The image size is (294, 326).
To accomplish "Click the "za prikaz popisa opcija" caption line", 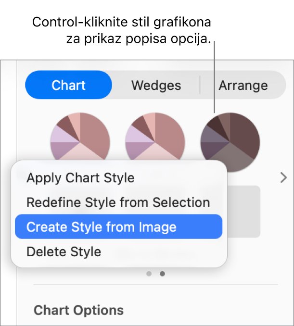I will point(139,39).
